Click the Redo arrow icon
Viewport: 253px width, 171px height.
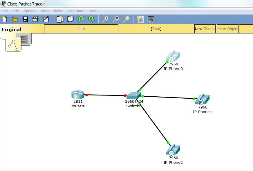tap(91, 19)
